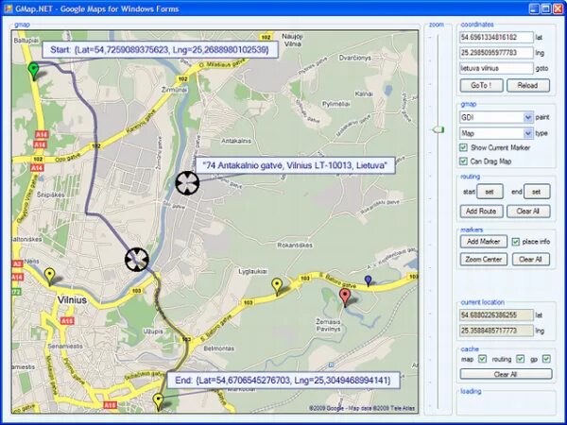
Task: Click the Dvarčionys label on the map
Action: click(x=355, y=58)
